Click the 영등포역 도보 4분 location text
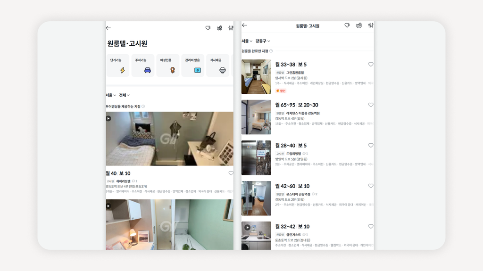Screen dimensions: 483x271 (126, 187)
